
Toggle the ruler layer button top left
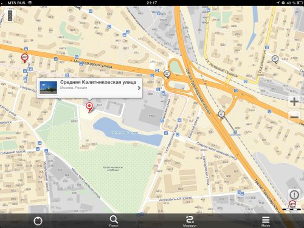pyautogui.click(x=10, y=16)
